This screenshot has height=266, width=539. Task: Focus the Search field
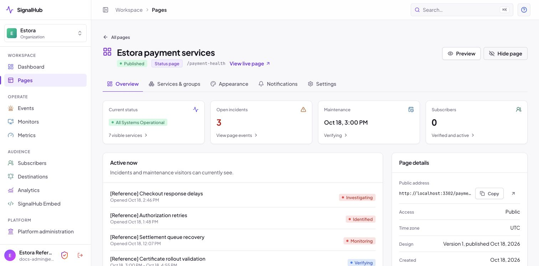(462, 10)
